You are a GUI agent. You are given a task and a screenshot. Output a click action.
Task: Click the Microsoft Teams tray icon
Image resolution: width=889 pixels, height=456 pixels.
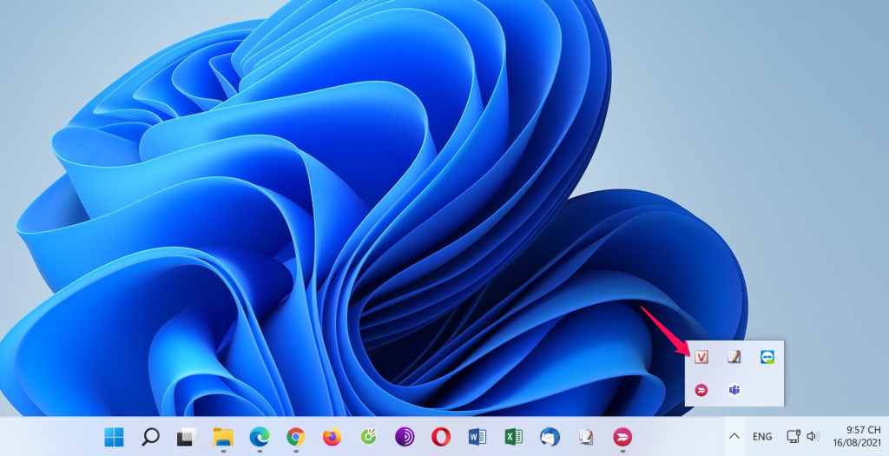pos(734,390)
